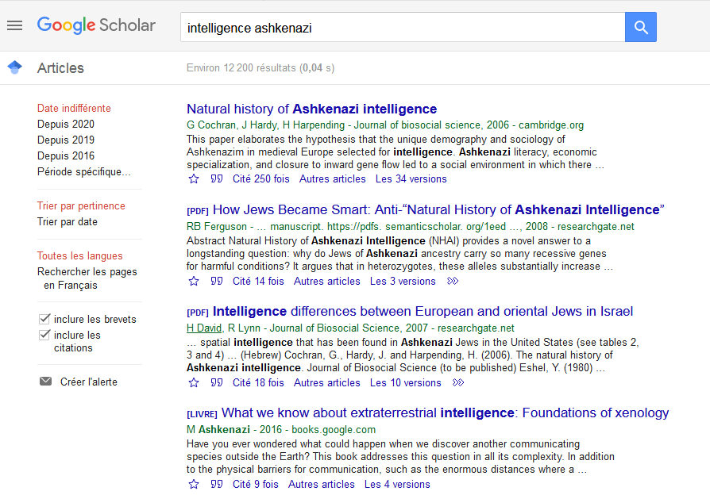Viewport: 710px width, 495px height.
Task: Open 'Natural history of Ashkenazi intelligence' title
Action: coord(311,109)
